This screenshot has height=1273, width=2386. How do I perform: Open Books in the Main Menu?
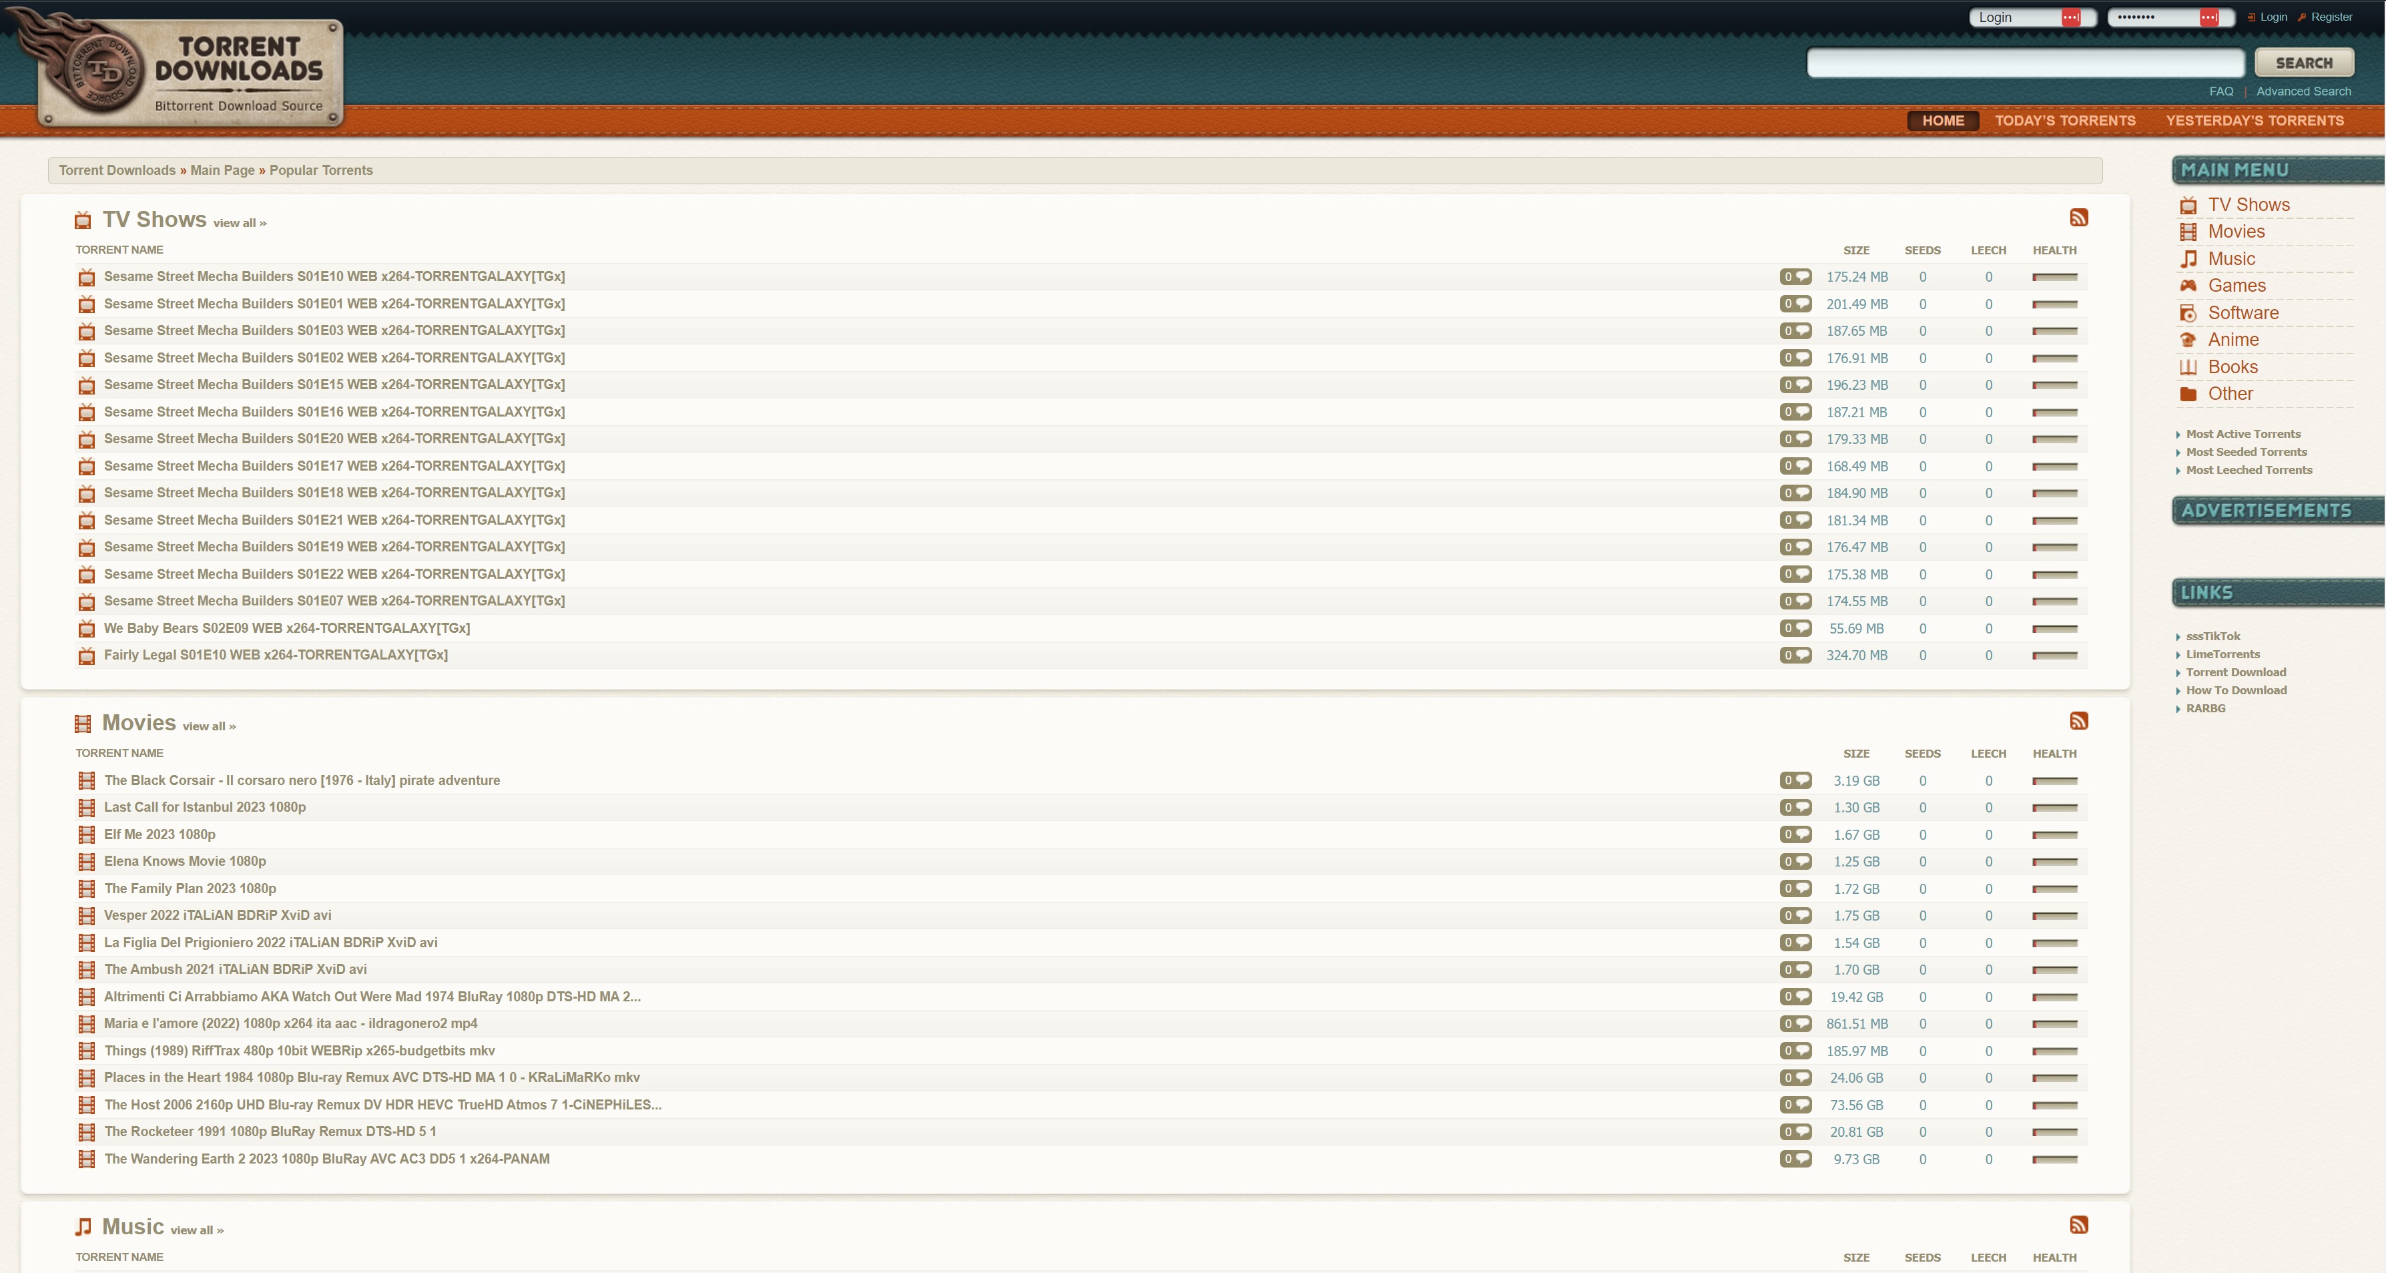[x=2232, y=367]
